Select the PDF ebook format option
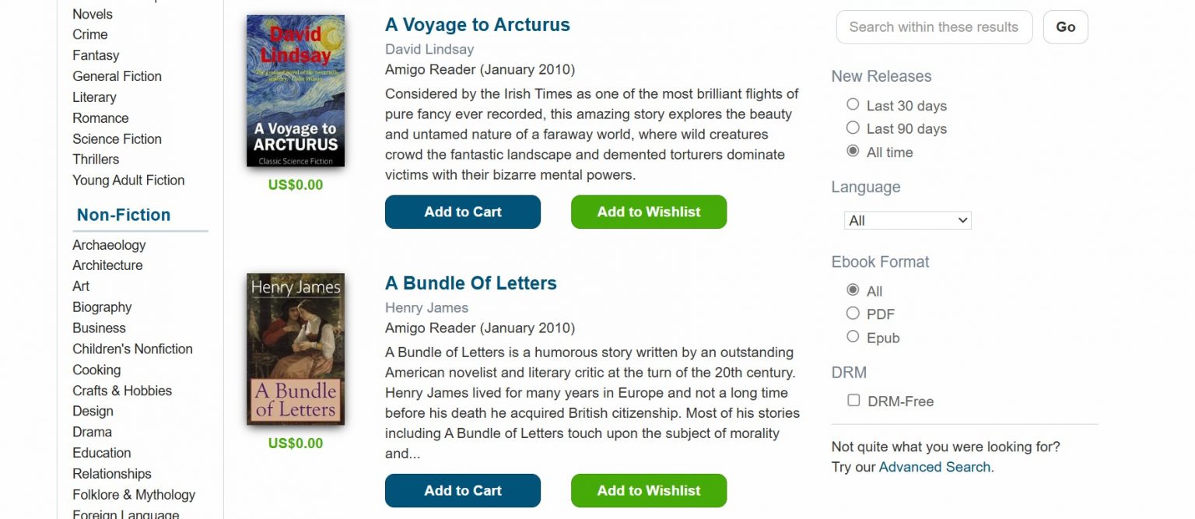The image size is (1195, 519). click(853, 314)
